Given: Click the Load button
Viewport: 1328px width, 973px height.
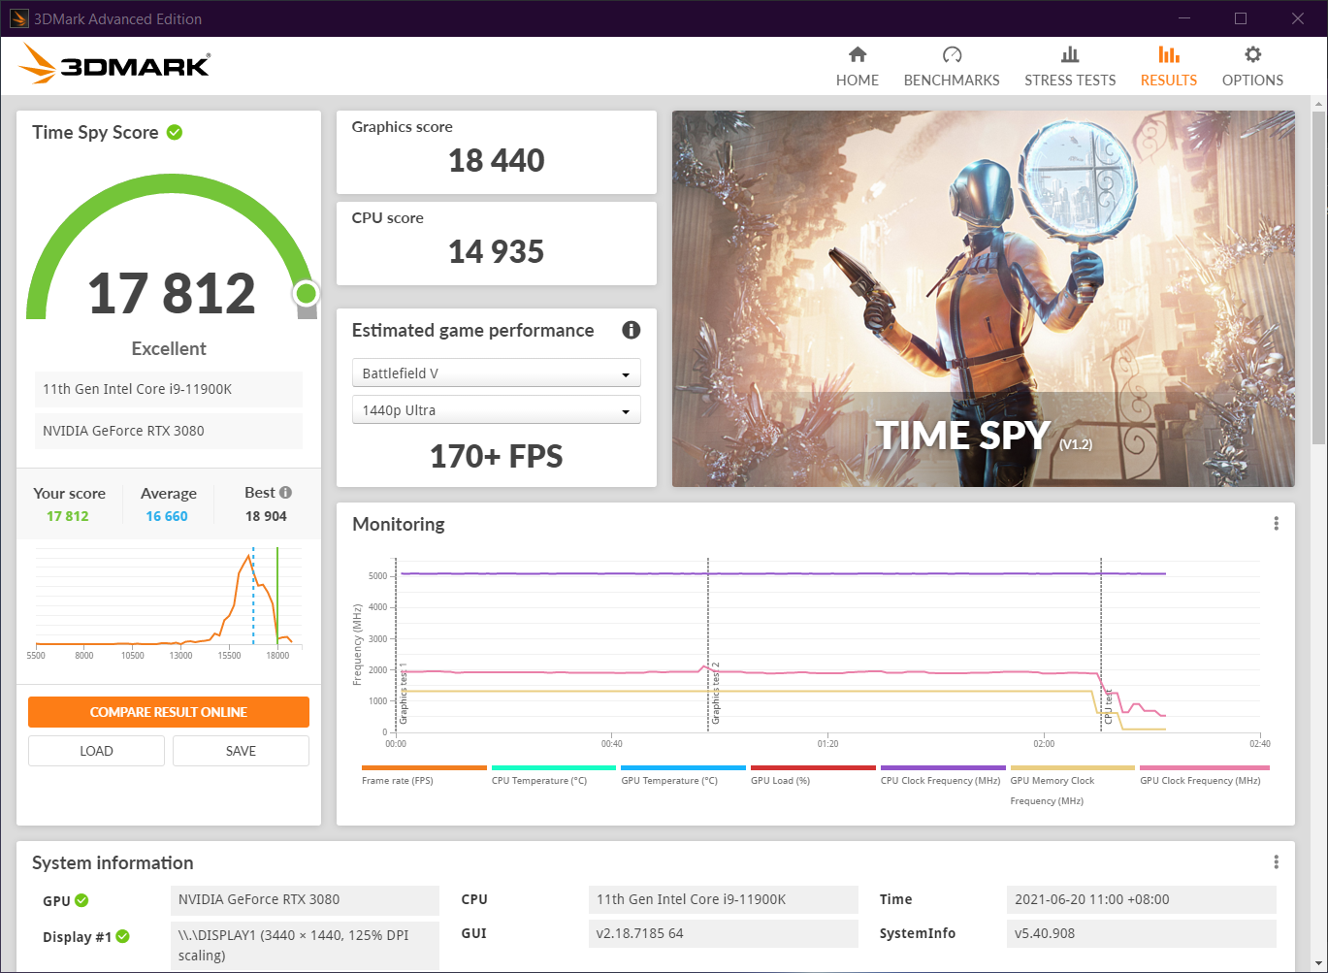Looking at the screenshot, I should [96, 751].
